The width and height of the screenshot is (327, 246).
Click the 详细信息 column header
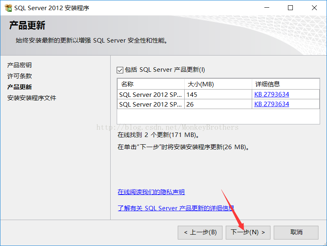286,84
